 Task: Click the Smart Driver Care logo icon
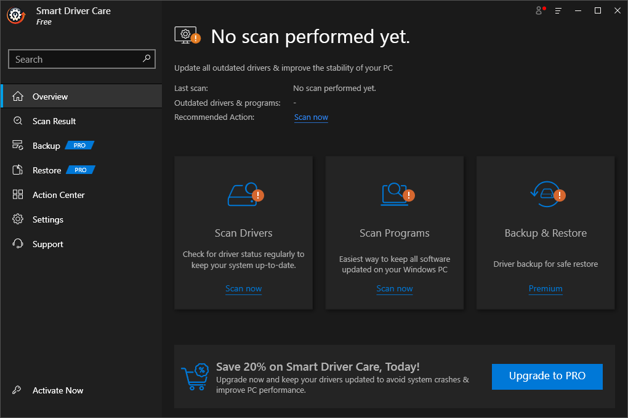tap(16, 15)
